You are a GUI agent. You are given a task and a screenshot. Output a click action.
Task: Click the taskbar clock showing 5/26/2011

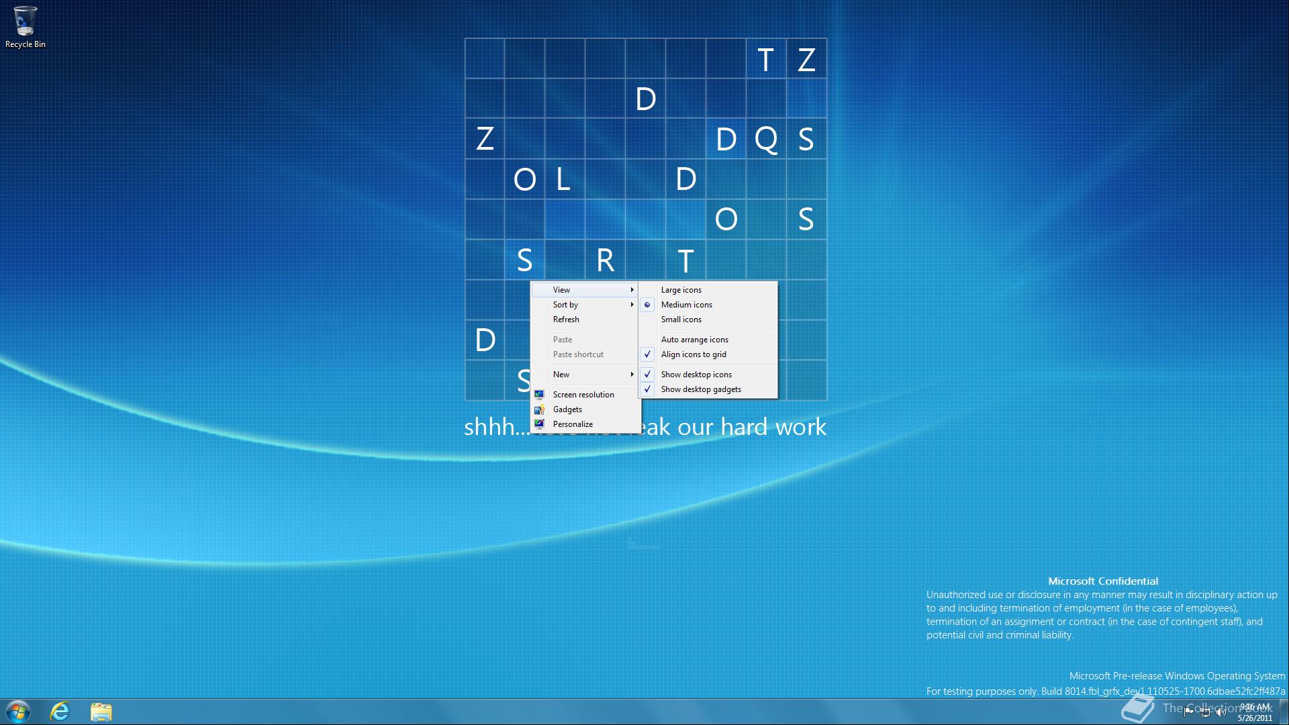pos(1255,712)
